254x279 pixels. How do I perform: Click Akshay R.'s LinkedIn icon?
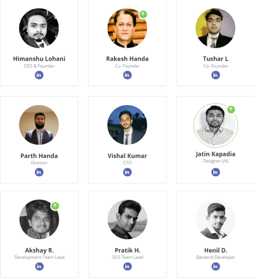pos(39,267)
